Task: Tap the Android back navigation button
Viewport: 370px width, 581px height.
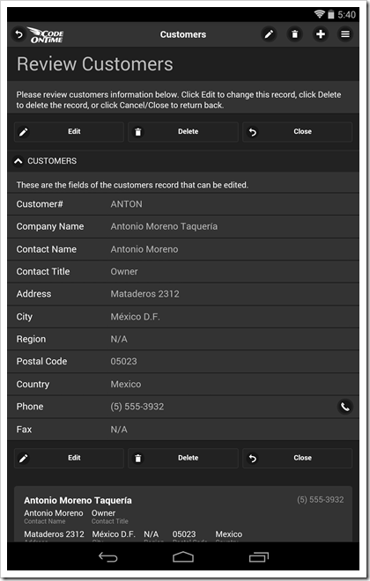Action: (x=107, y=557)
